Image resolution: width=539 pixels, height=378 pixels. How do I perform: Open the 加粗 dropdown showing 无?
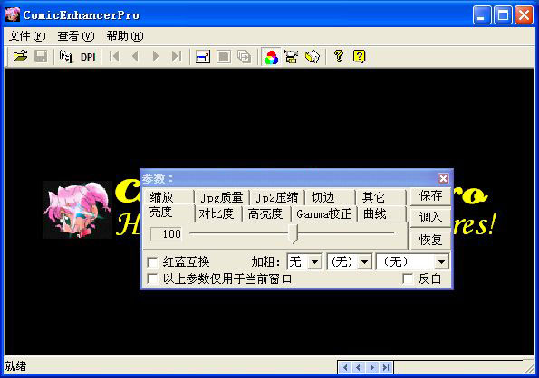(304, 262)
